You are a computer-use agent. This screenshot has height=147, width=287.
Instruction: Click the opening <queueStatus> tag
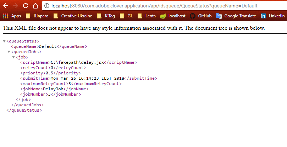[x=23, y=41]
